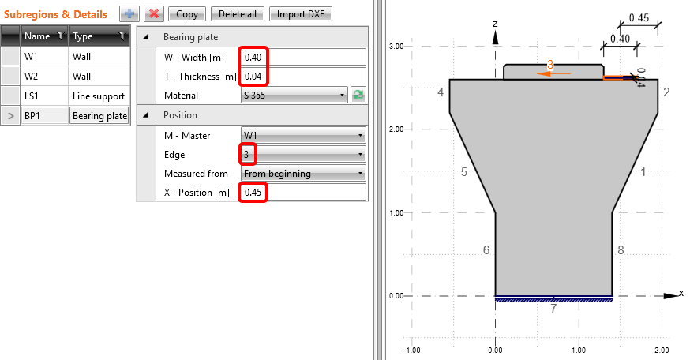Open the Edge dropdown

302,154
